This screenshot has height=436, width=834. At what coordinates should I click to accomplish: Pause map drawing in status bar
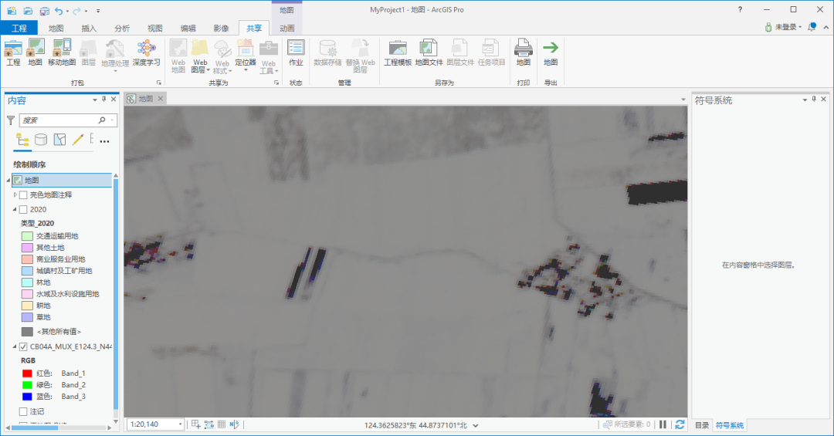pos(663,424)
